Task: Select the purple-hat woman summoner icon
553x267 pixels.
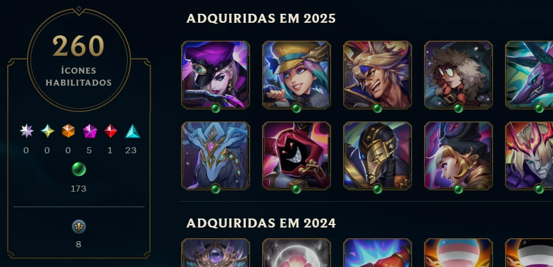Action: 215,75
